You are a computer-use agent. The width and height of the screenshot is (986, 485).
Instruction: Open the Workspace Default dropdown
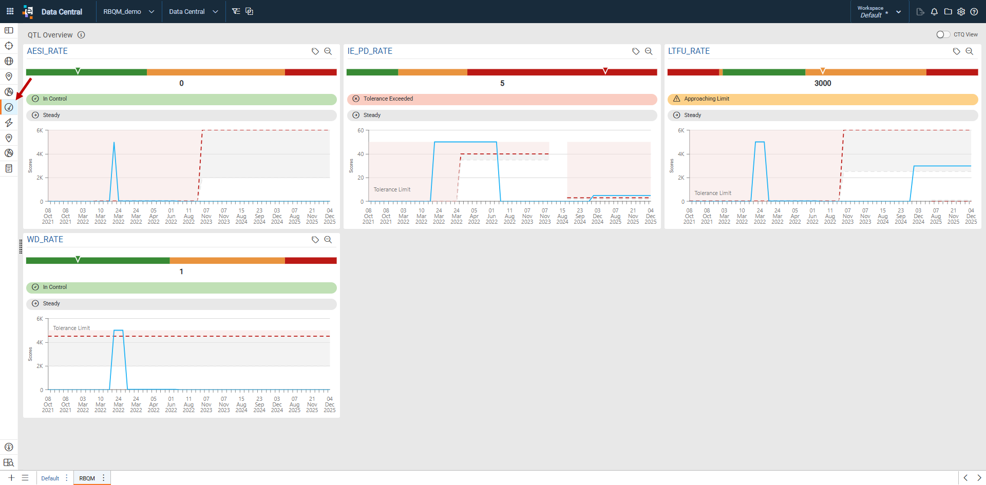(x=879, y=11)
